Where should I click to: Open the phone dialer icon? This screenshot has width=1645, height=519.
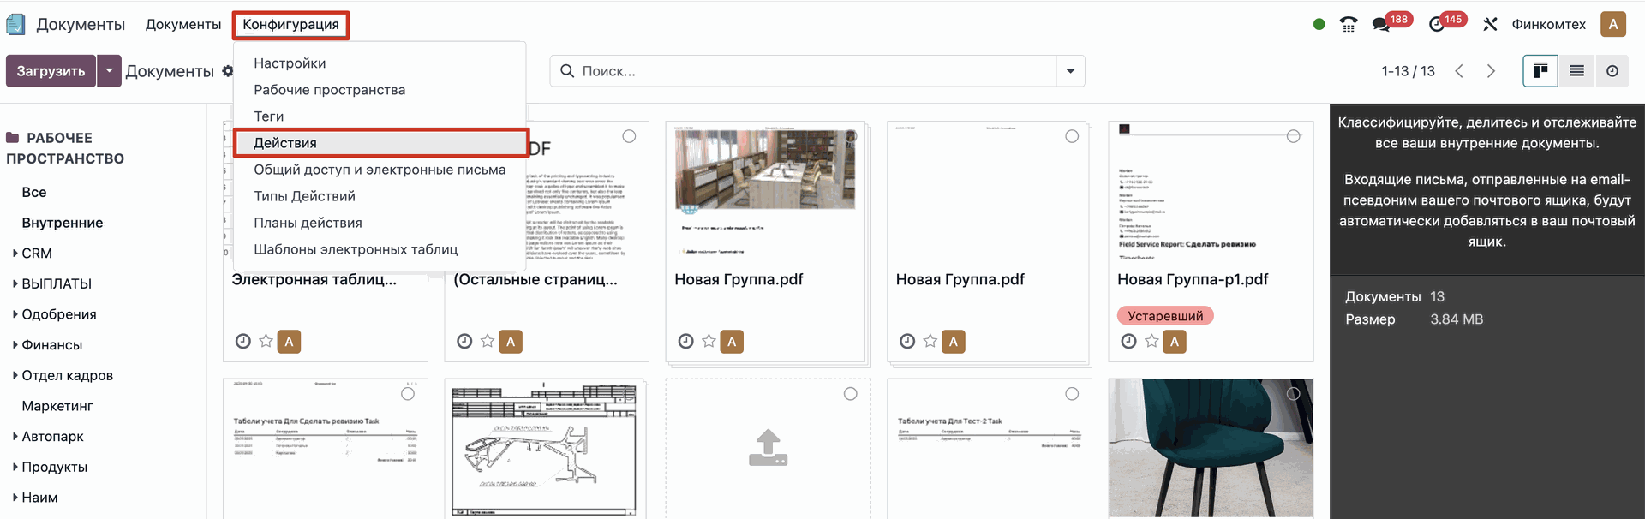[x=1349, y=24]
